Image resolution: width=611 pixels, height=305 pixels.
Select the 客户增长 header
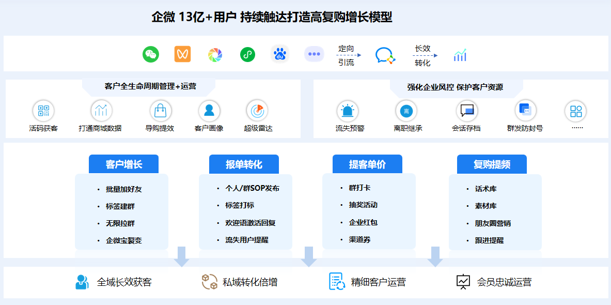[x=124, y=163]
